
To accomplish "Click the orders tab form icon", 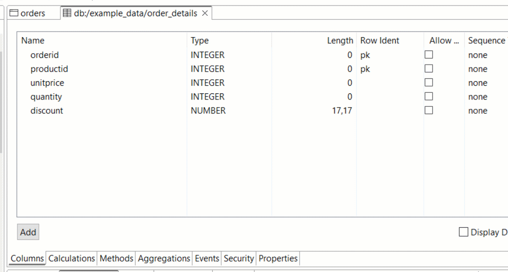I will point(14,14).
